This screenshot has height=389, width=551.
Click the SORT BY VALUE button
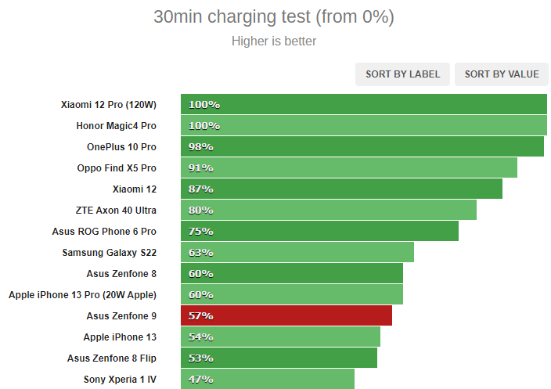coord(502,74)
